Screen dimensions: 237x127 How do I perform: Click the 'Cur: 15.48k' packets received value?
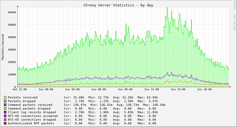point(74,97)
